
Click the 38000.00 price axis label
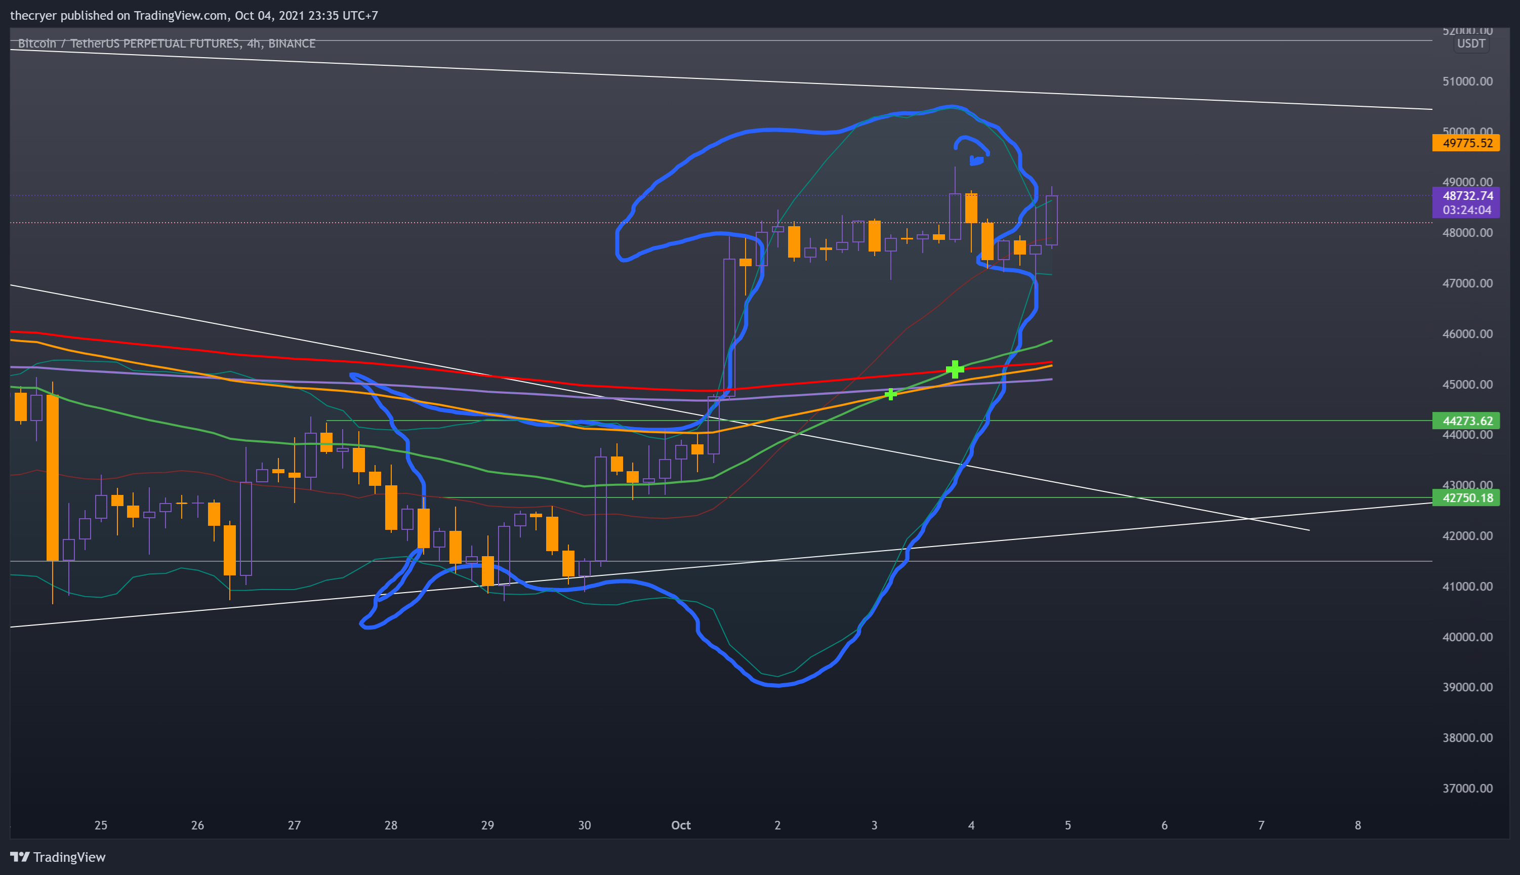pyautogui.click(x=1467, y=737)
